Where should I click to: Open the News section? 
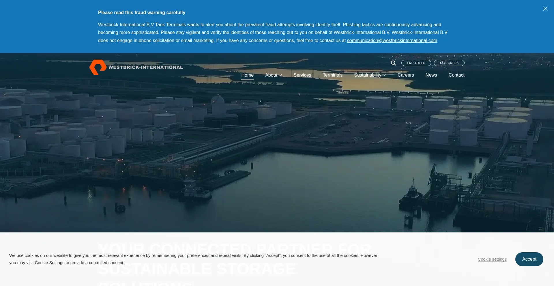(x=431, y=75)
